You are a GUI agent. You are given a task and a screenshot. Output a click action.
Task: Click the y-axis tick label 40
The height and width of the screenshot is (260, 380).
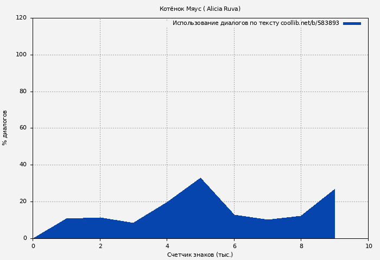[23, 165]
